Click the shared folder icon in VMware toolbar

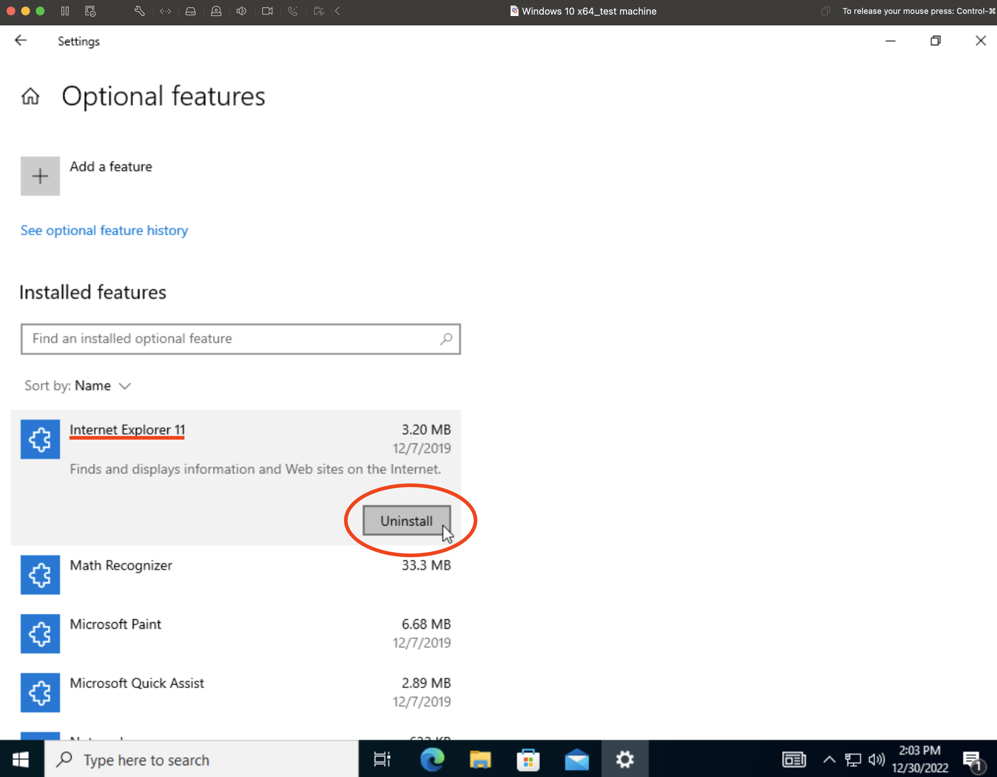coord(319,11)
